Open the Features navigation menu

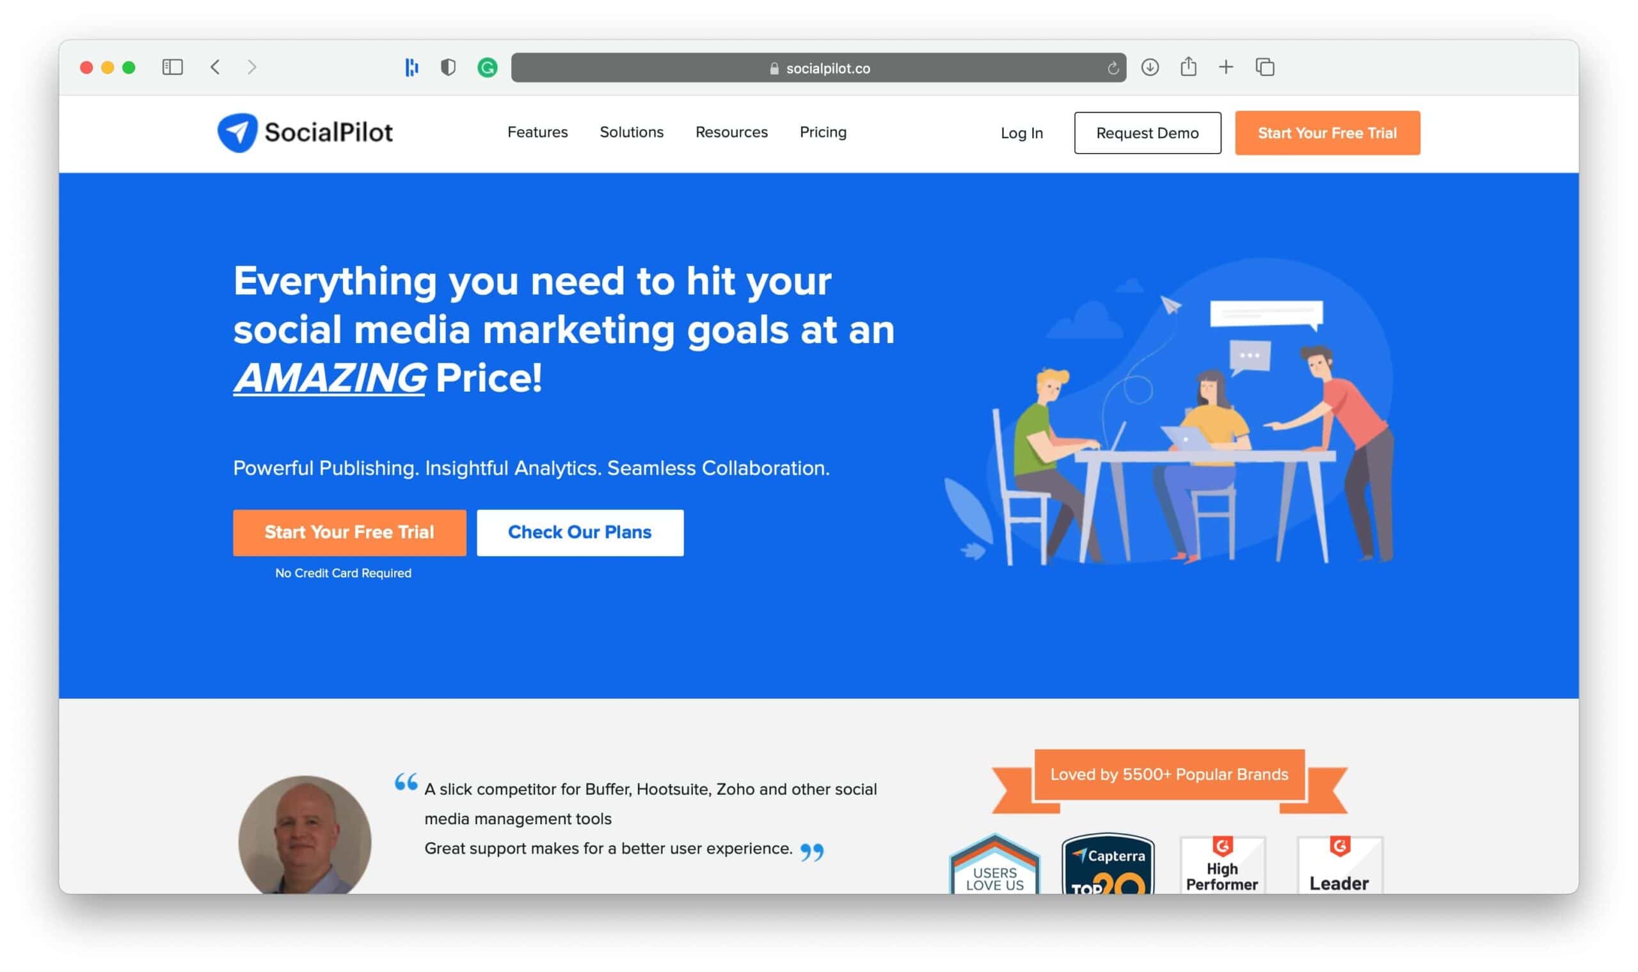pos(537,132)
